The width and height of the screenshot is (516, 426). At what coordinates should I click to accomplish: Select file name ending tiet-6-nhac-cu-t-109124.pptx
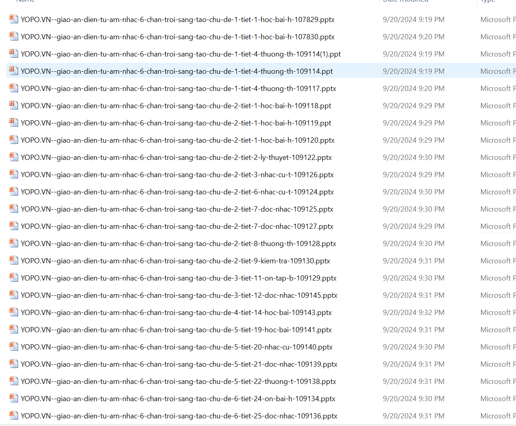click(177, 192)
